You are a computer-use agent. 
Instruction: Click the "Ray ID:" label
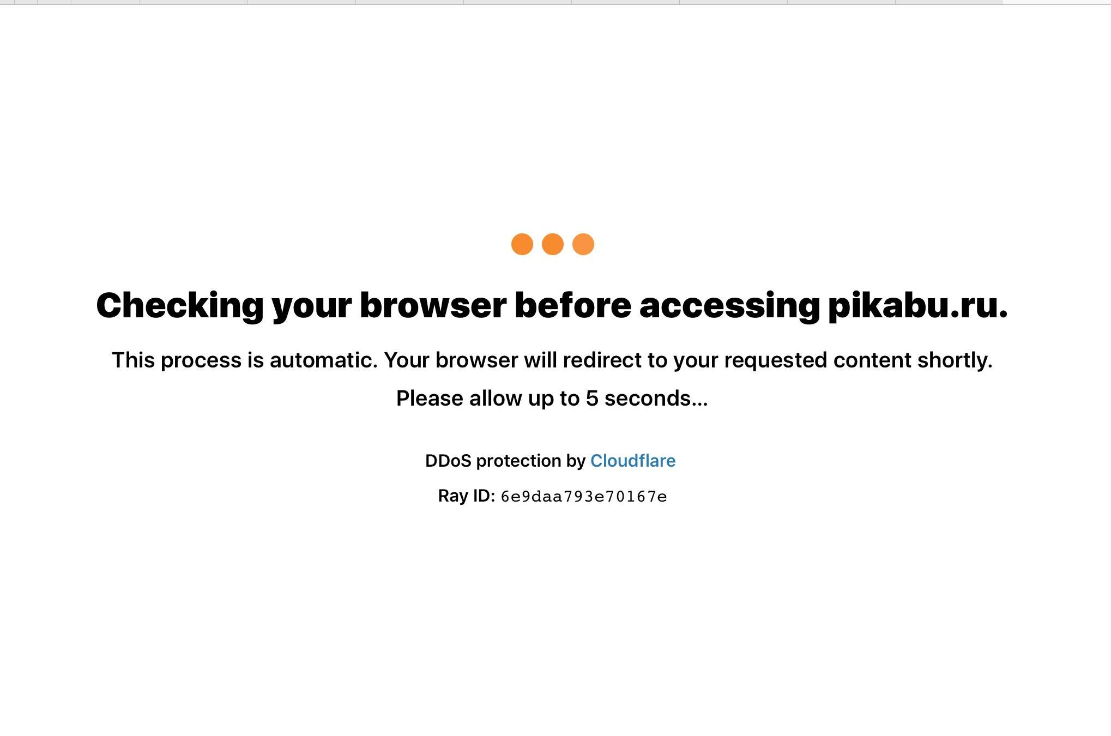[x=466, y=496]
